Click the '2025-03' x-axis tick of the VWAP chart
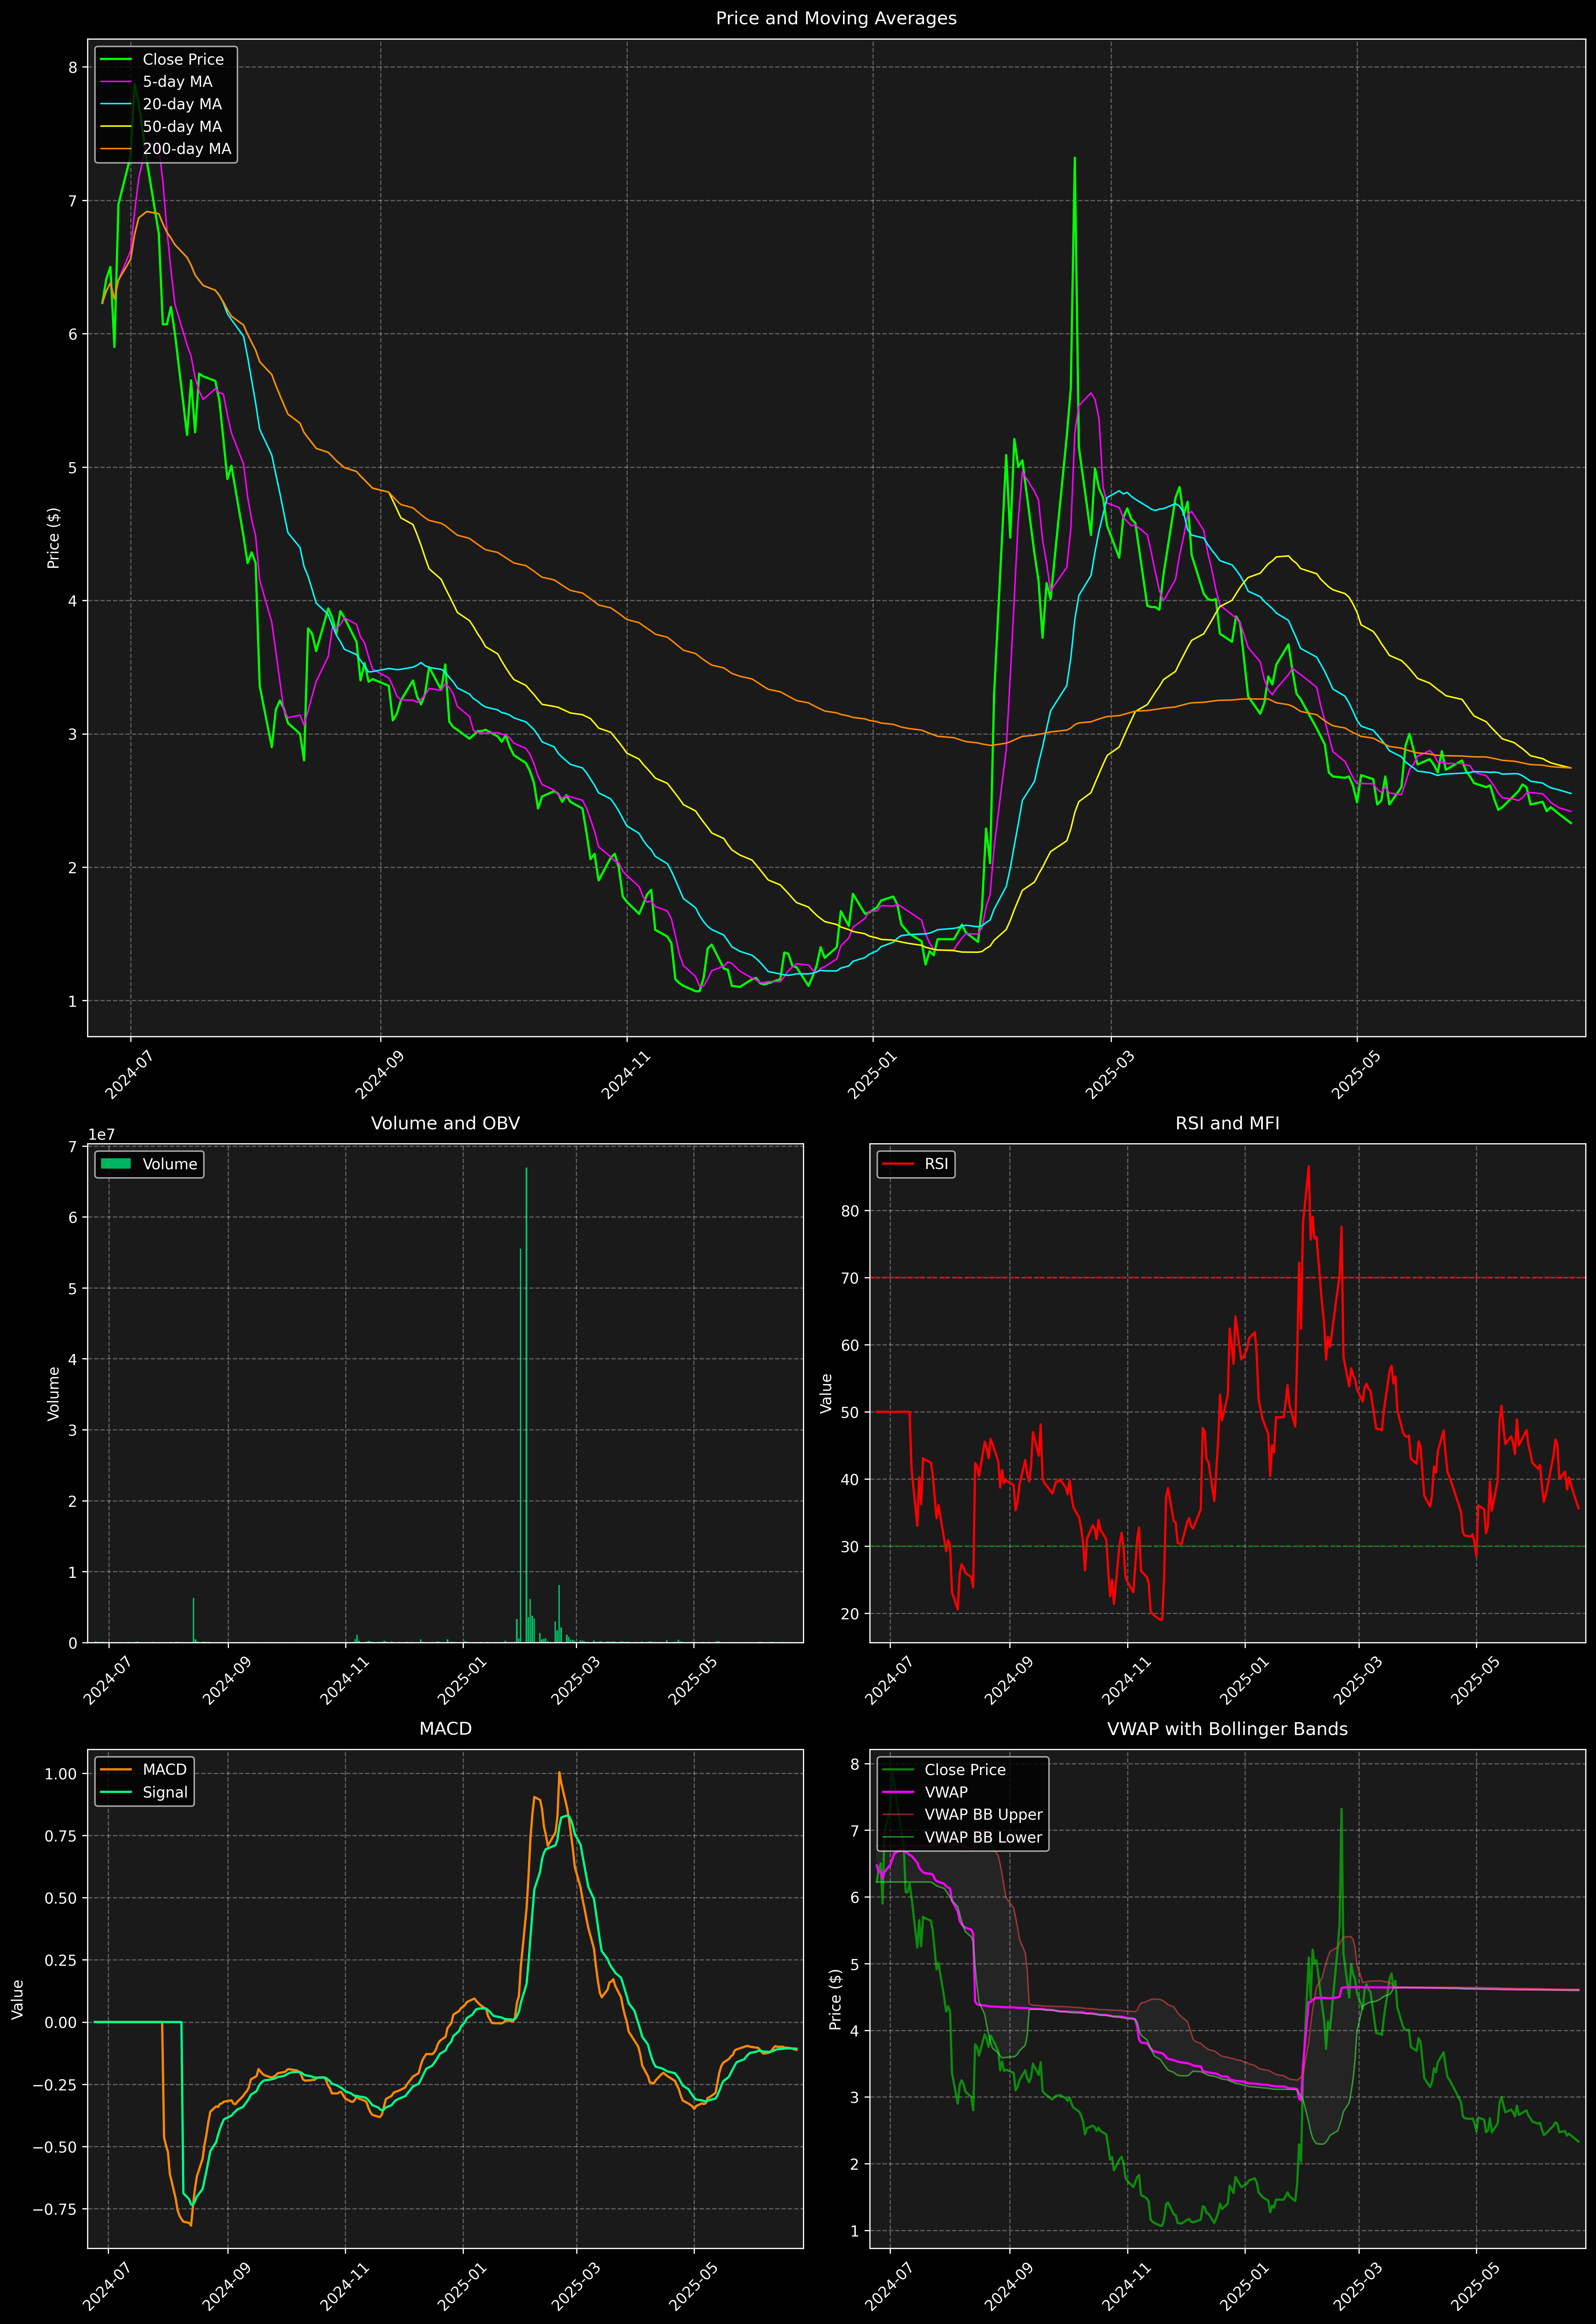The width and height of the screenshot is (1596, 2324). click(x=1357, y=2286)
